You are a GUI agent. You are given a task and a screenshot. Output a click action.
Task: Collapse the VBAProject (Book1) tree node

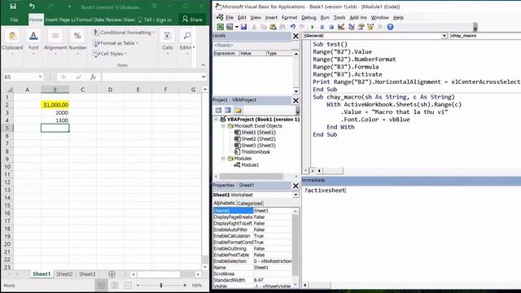pyautogui.click(x=216, y=119)
